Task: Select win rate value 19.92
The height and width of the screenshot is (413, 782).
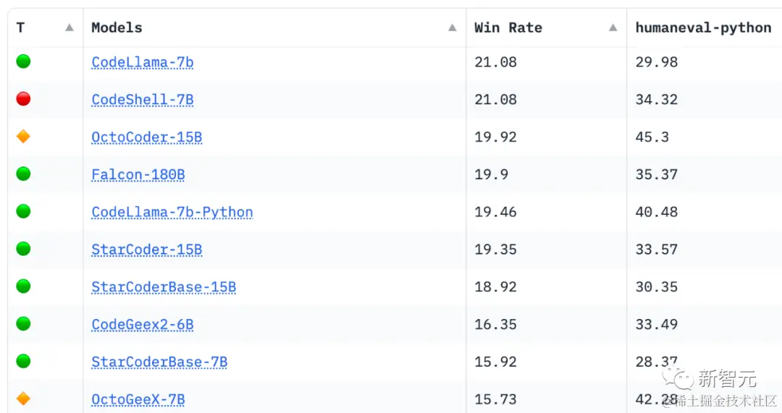Action: coord(496,137)
